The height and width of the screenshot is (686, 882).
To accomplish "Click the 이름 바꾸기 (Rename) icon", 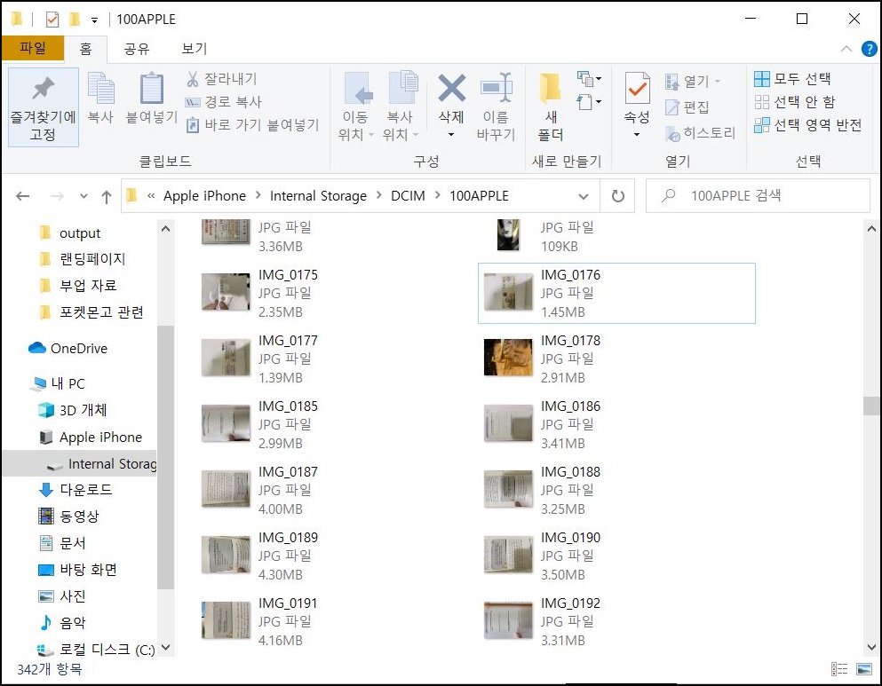I will [x=497, y=98].
